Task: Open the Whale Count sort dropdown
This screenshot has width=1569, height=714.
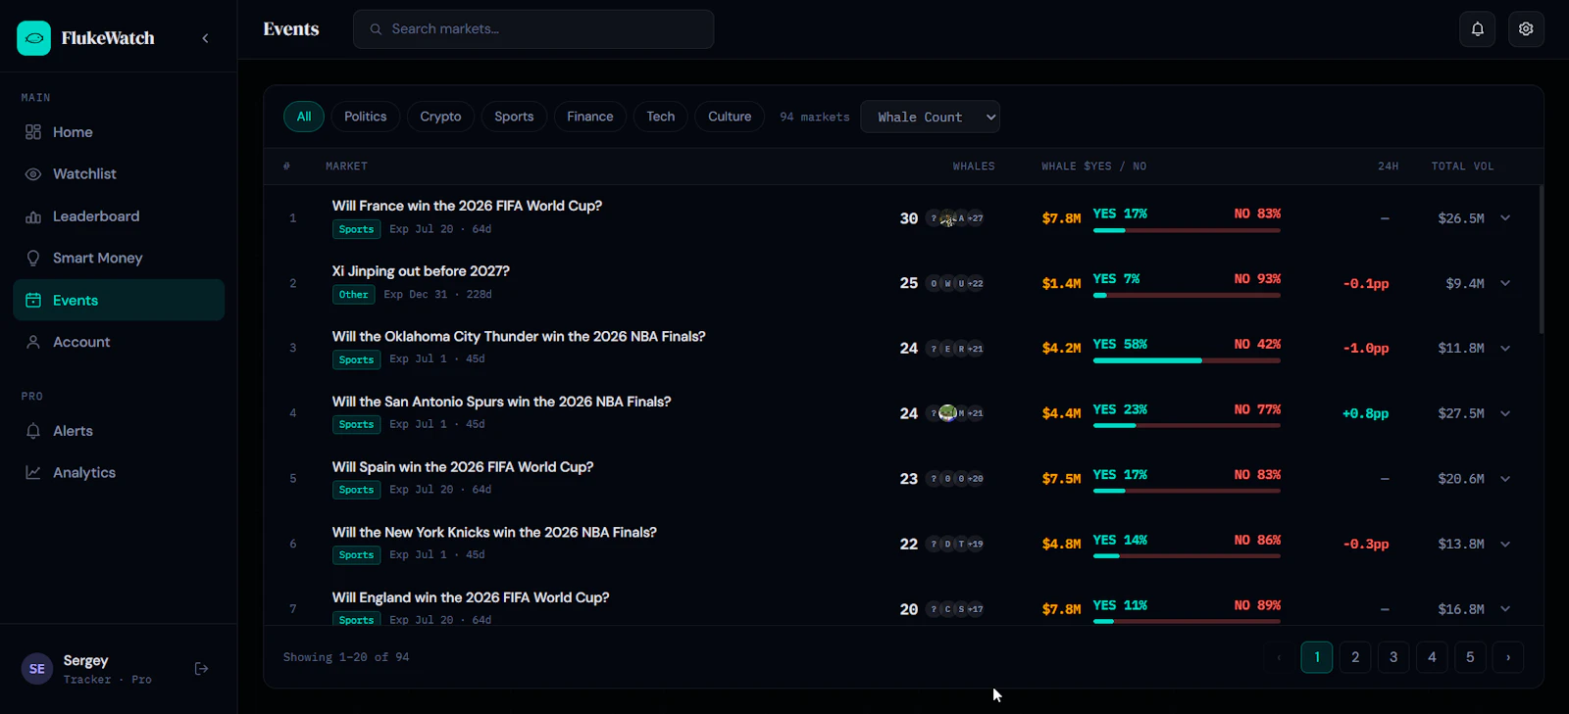Action: [x=930, y=117]
